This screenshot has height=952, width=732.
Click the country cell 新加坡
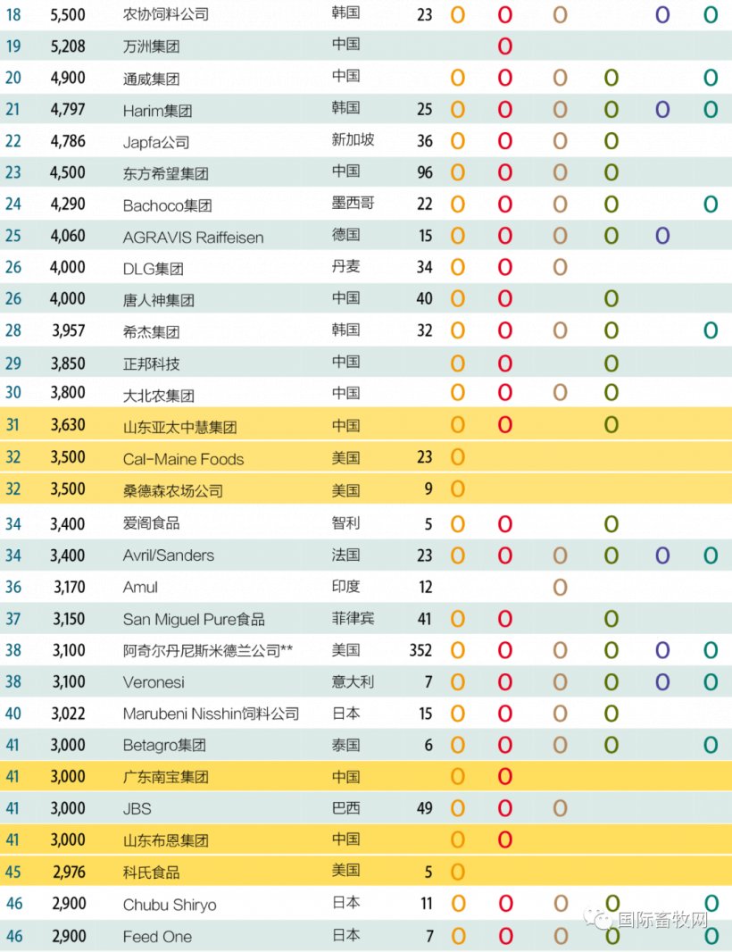(354, 139)
